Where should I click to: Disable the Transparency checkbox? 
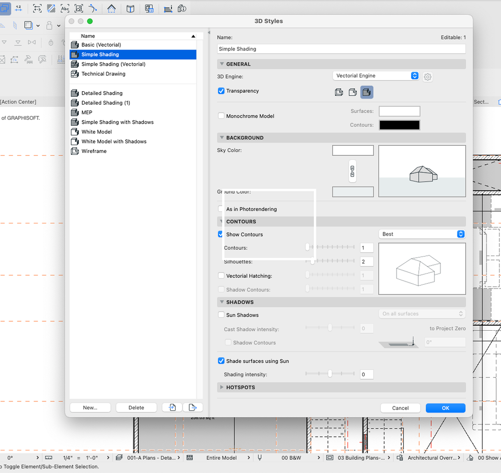[x=221, y=91]
